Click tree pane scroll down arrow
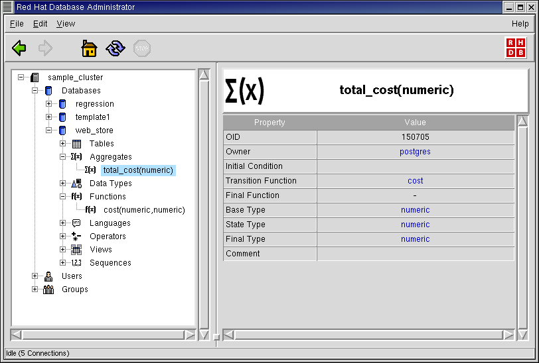Viewport: 539px width, 363px height. point(204,335)
